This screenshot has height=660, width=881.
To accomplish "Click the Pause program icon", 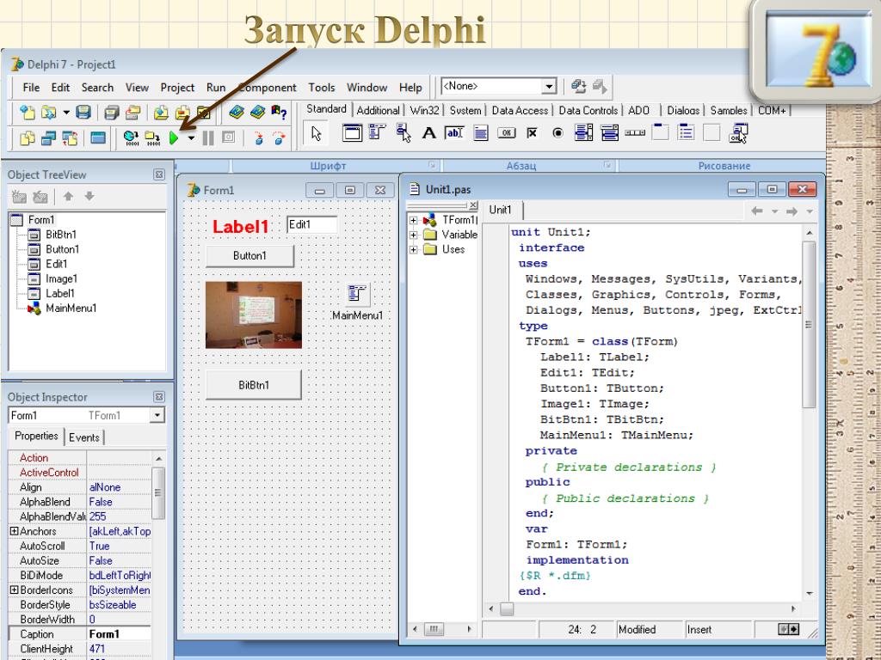I will 208,137.
